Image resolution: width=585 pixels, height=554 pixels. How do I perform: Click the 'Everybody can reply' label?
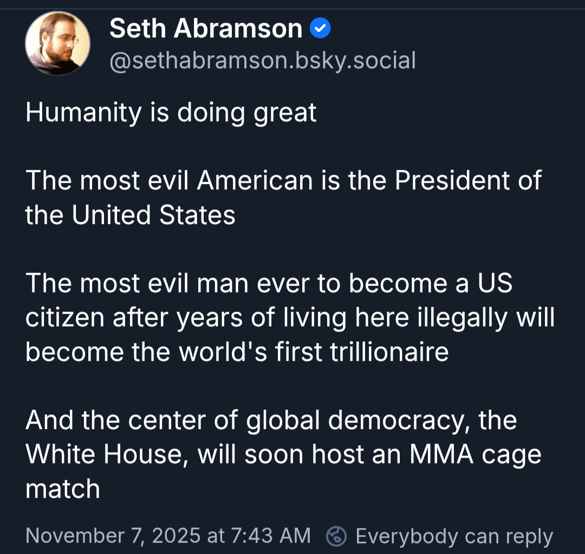coord(454,536)
